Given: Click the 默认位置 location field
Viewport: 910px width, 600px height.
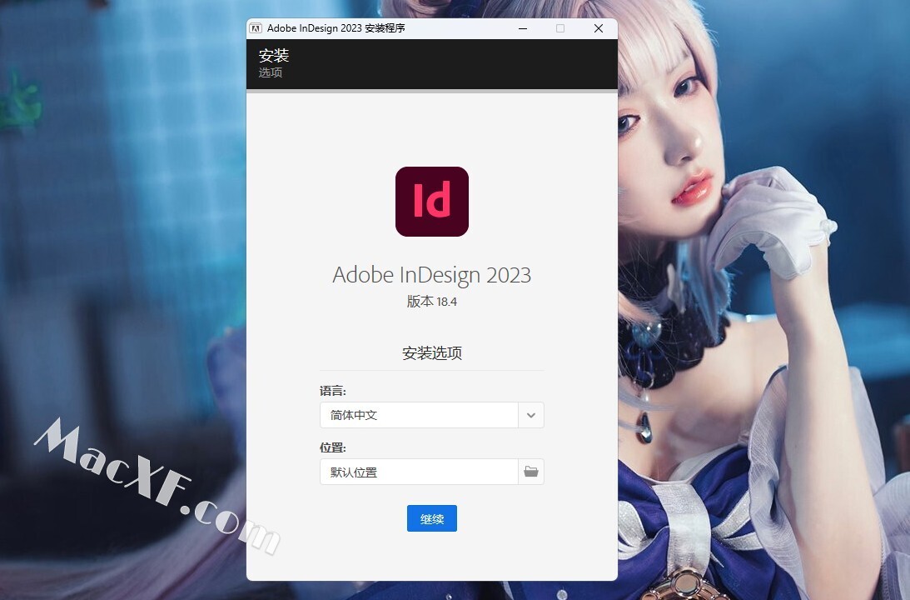Looking at the screenshot, I should click(419, 472).
